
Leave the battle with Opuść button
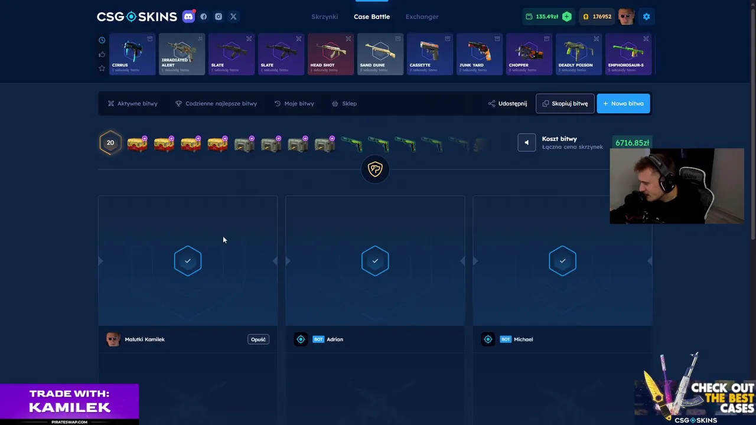pos(258,339)
